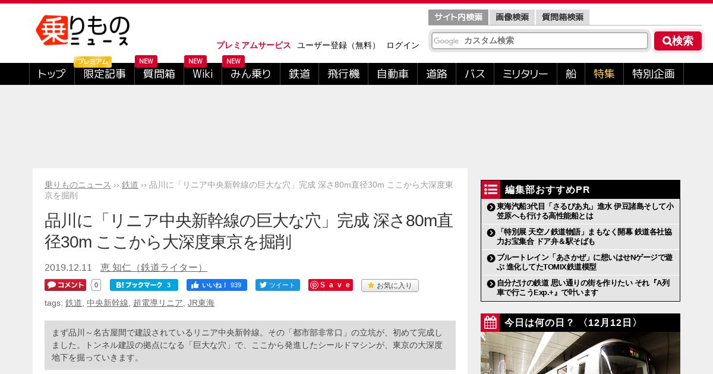Image resolution: width=713 pixels, height=374 pixels.
Task: Switch to 質問箱検索 search tab
Action: click(x=563, y=17)
